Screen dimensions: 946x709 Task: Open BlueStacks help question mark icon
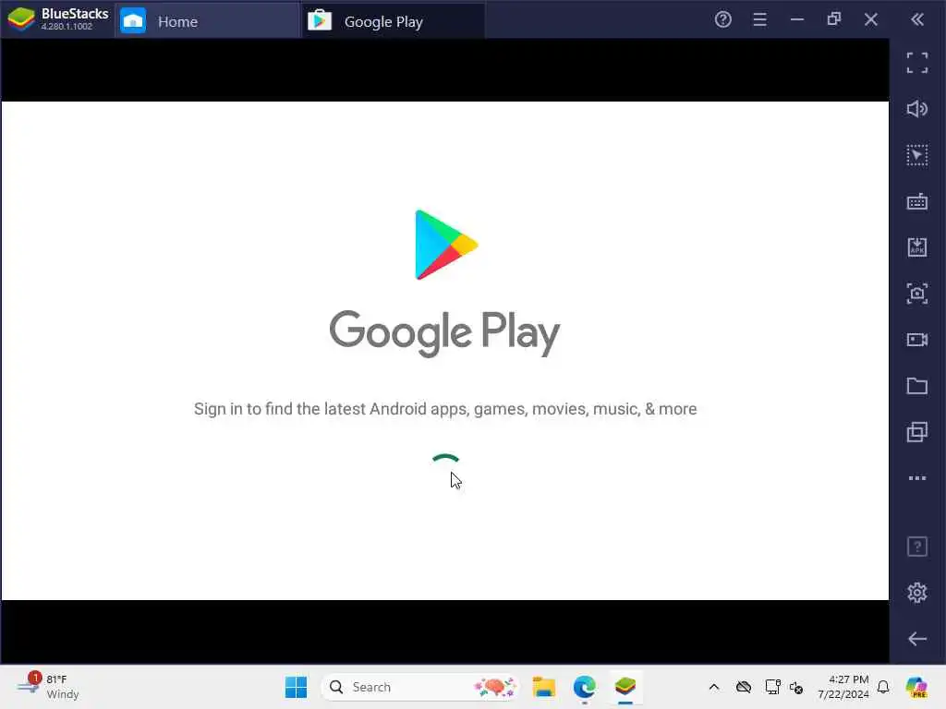point(722,20)
